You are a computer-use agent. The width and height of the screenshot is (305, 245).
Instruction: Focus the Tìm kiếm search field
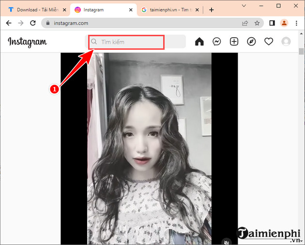(x=135, y=42)
